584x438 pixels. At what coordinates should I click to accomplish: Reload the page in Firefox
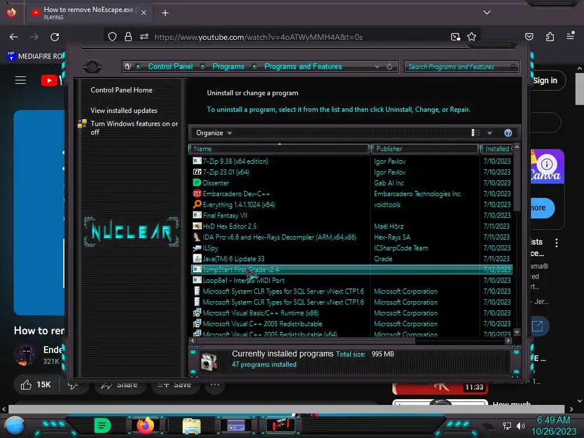coord(55,37)
